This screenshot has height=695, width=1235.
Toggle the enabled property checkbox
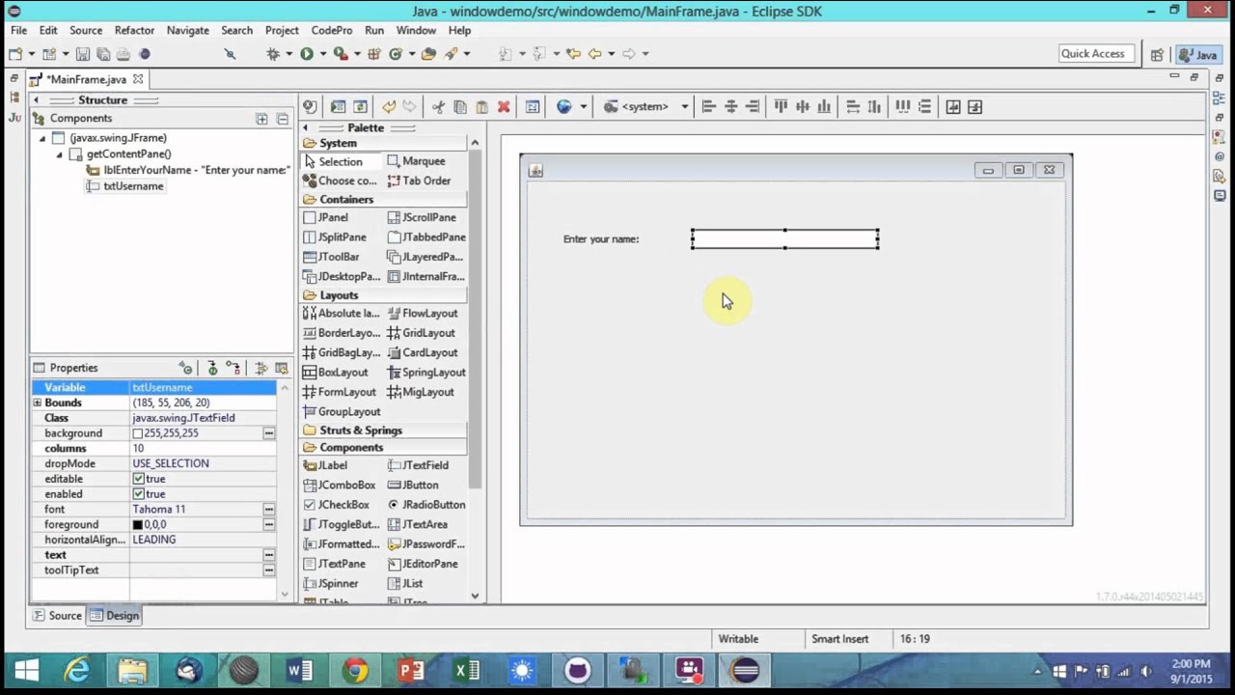pyautogui.click(x=139, y=494)
